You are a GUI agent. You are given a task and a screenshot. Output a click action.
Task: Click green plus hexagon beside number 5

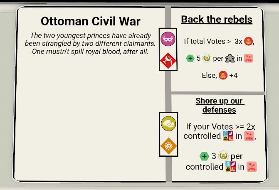pyautogui.click(x=190, y=58)
